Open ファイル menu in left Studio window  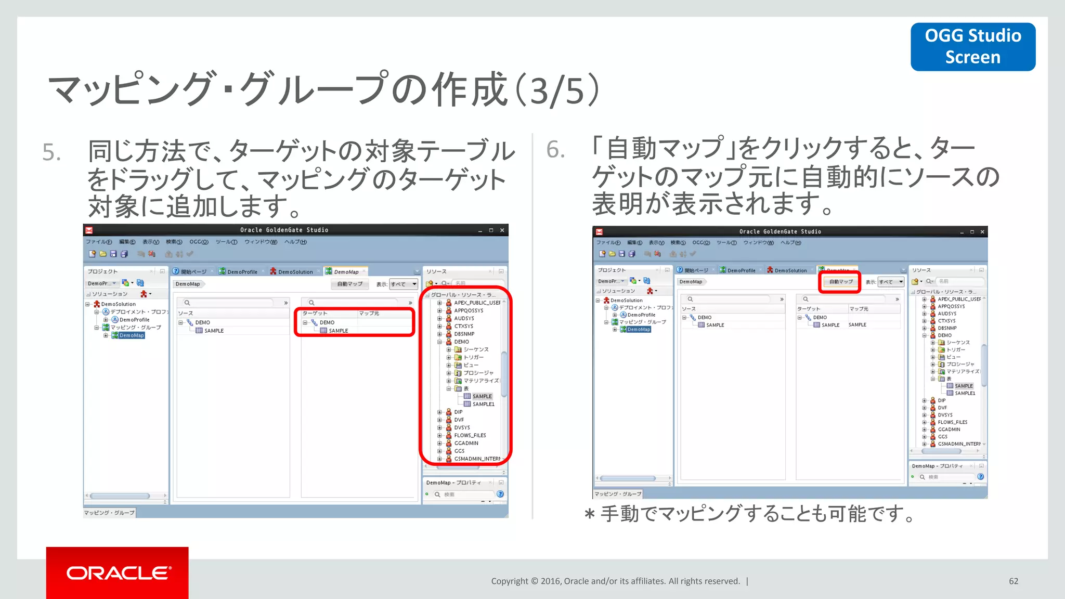point(99,242)
